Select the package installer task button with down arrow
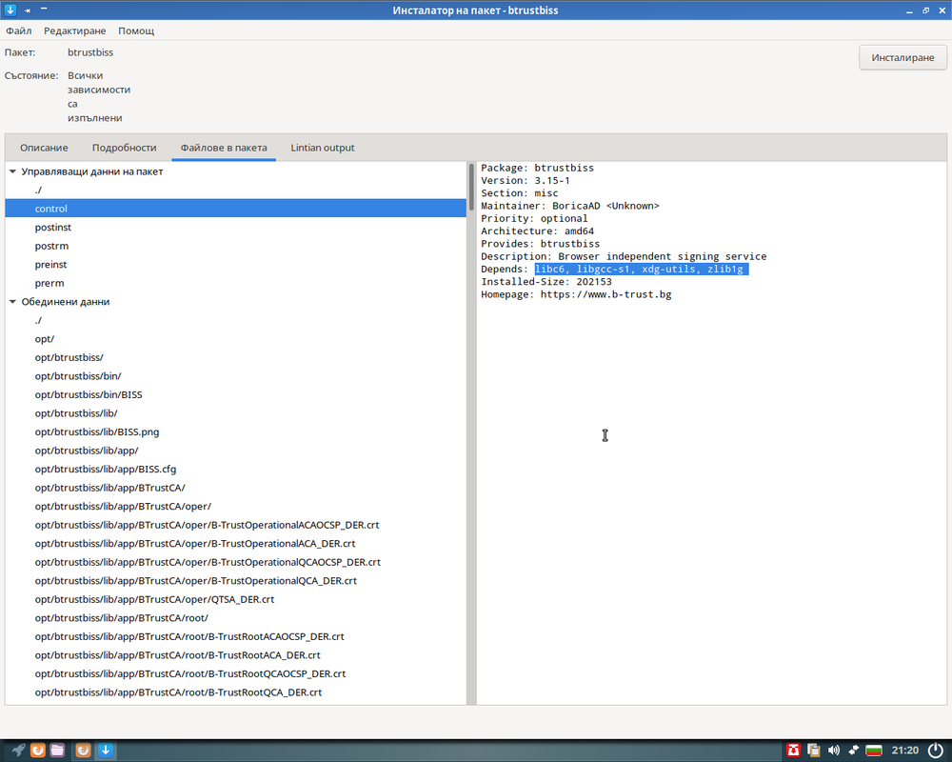This screenshot has width=952, height=762. coord(105,750)
